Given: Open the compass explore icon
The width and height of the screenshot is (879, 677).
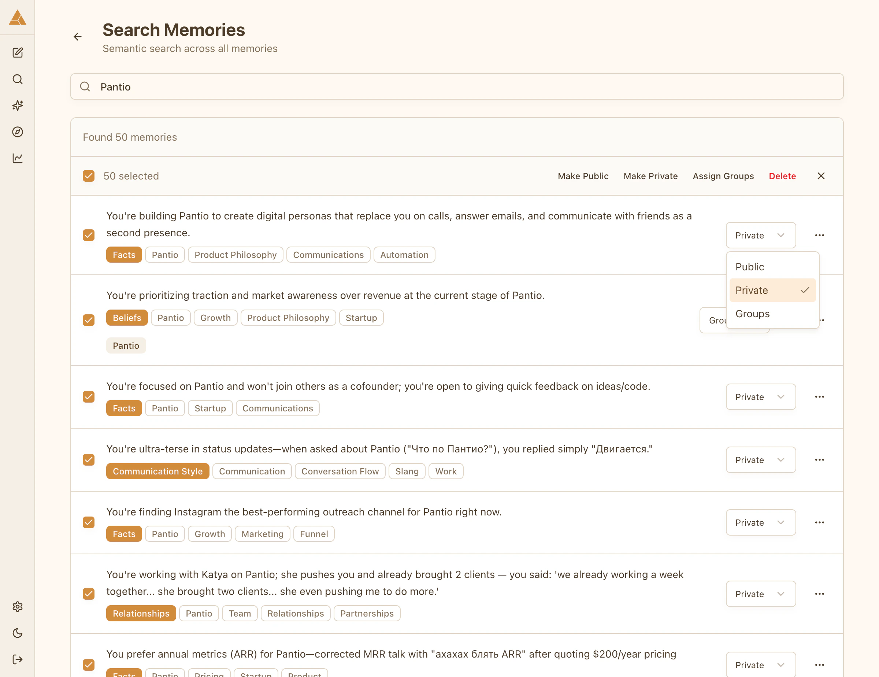Looking at the screenshot, I should [x=17, y=132].
